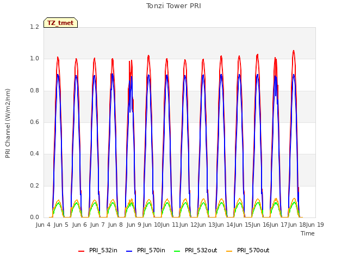Click the Jun 5 x-axis tick label
The width and height of the screenshot is (348, 261).
61,225
